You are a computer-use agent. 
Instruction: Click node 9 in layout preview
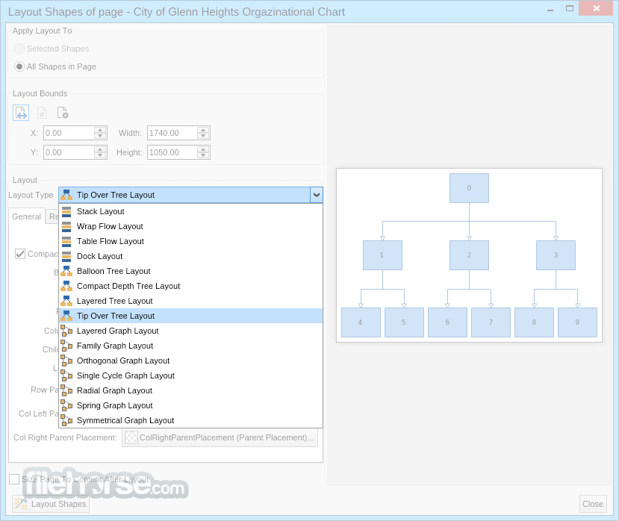pyautogui.click(x=577, y=322)
